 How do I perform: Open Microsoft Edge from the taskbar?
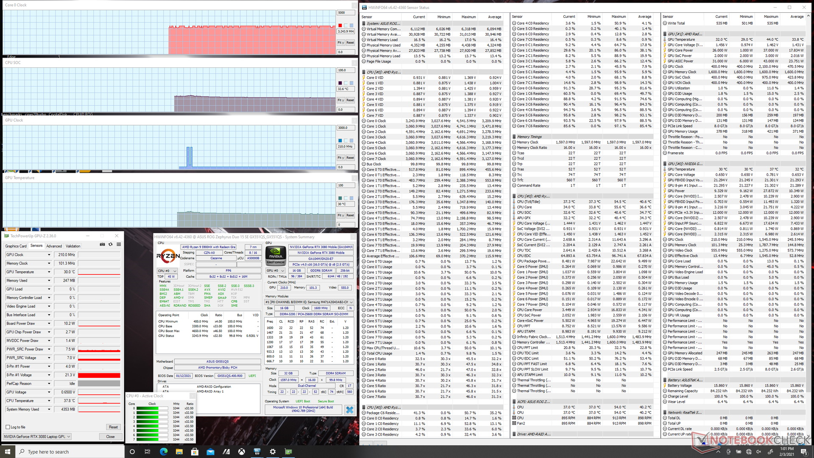pyautogui.click(x=163, y=452)
